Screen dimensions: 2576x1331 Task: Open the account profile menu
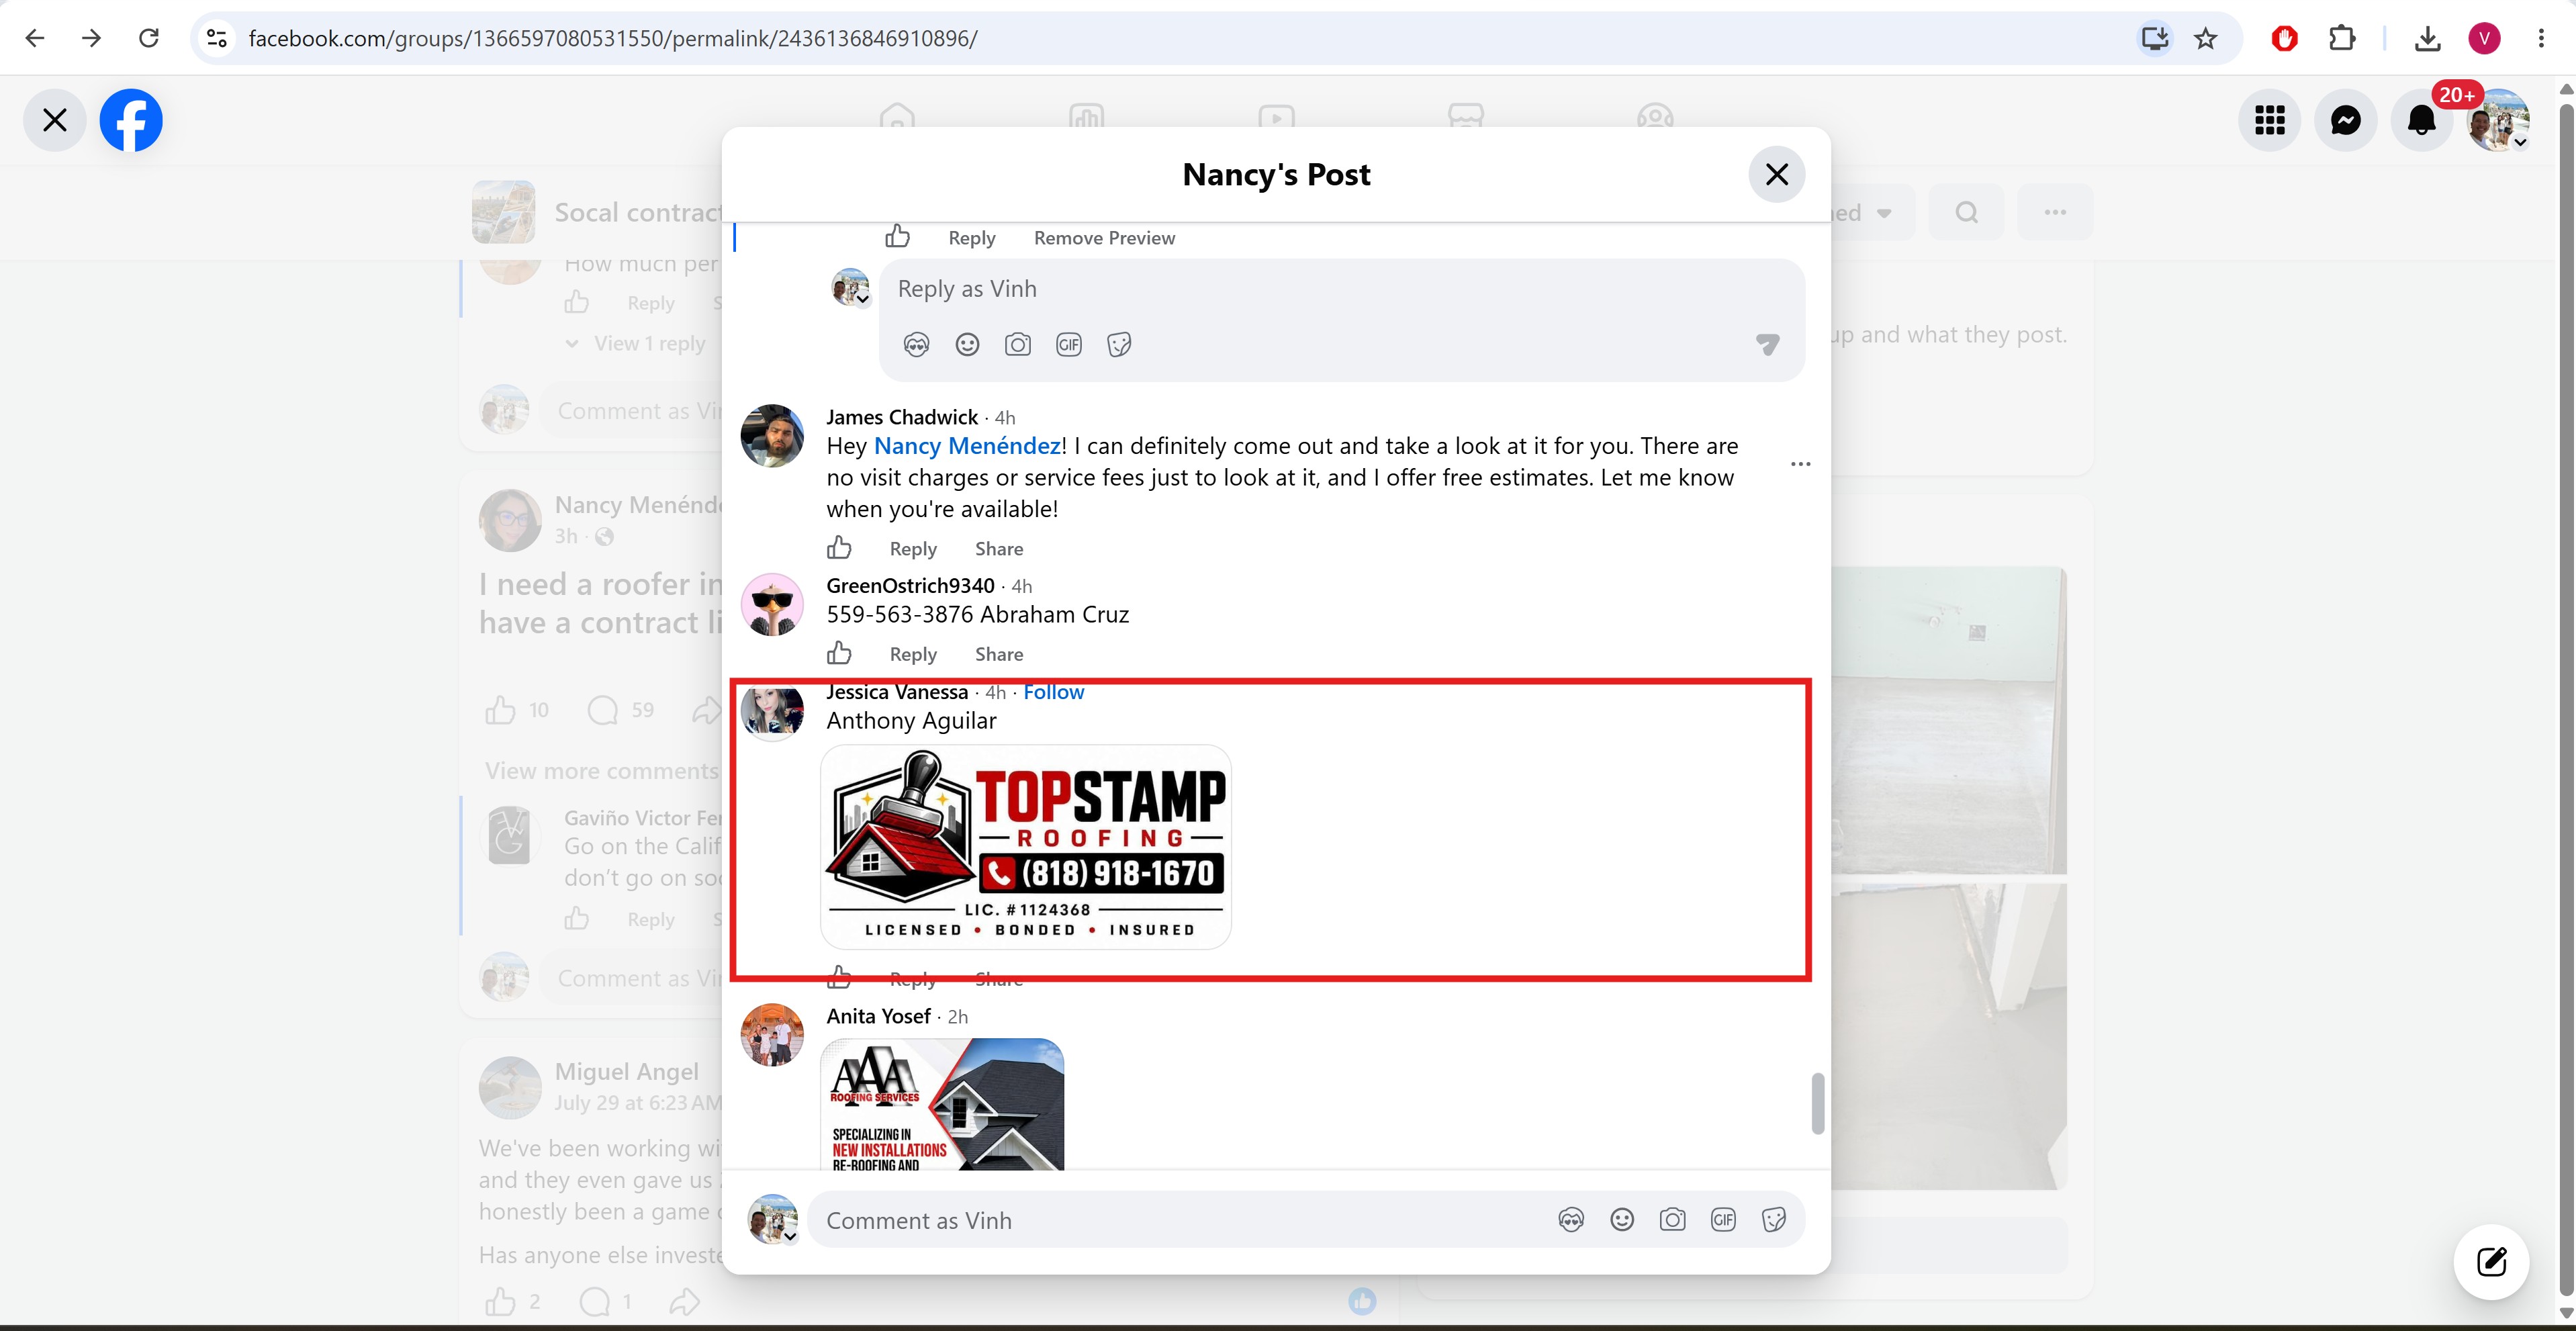[x=2498, y=121]
